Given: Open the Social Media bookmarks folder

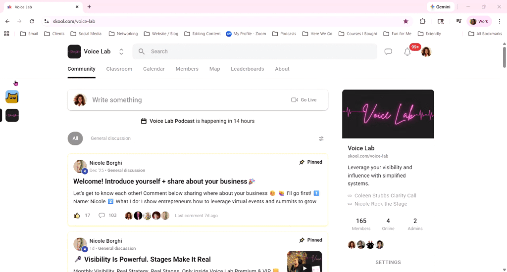Looking at the screenshot, I should tap(86, 34).
